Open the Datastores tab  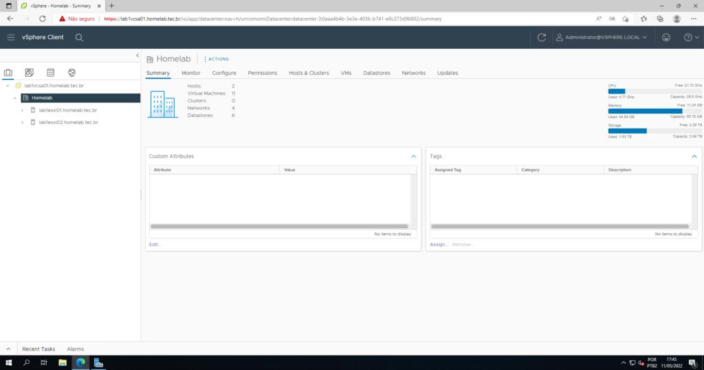(x=376, y=73)
